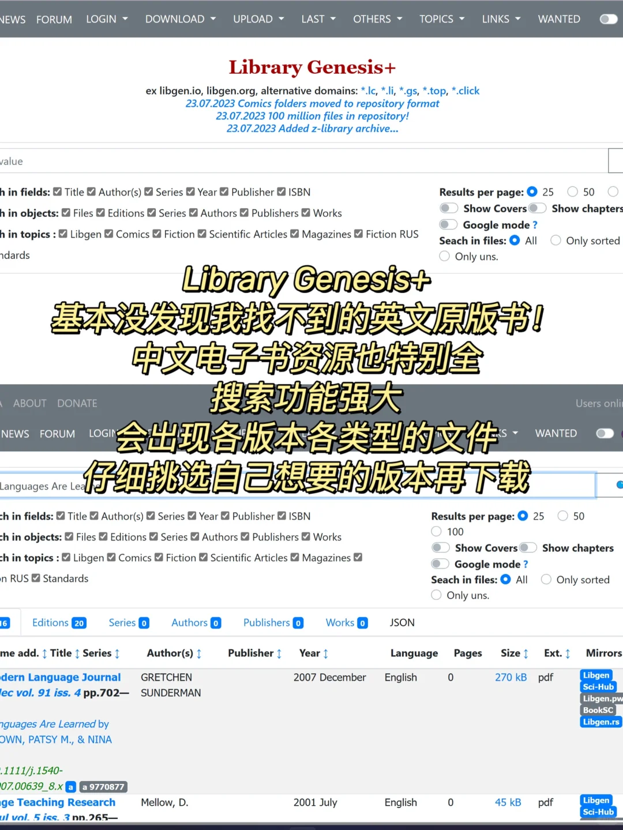Open the *.lc alternative domain link
The image size is (623, 830).
(369, 91)
